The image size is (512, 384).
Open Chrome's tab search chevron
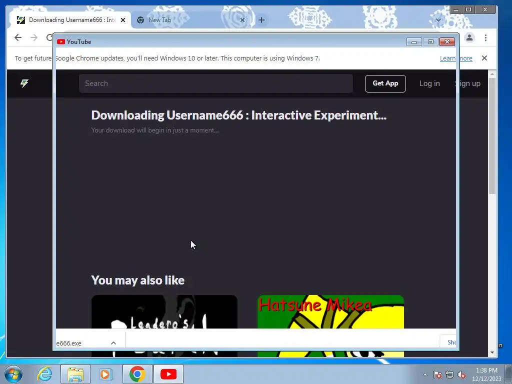[x=438, y=20]
